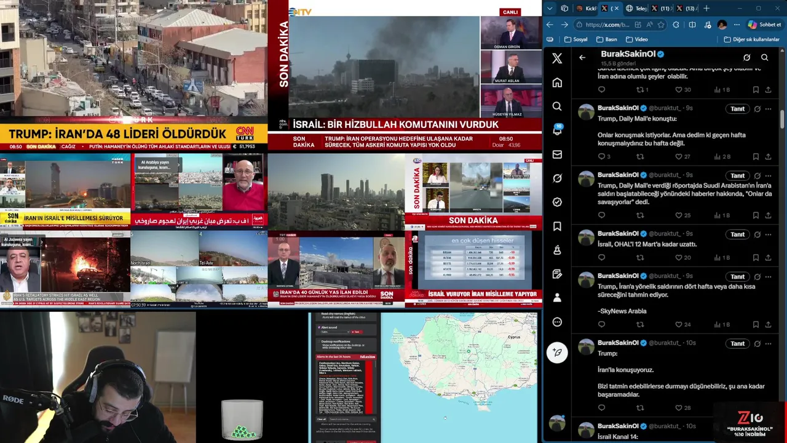Viewport: 787px width, 443px height.
Task: Open Diğer sık kullanılanlar folder
Action: click(x=752, y=39)
